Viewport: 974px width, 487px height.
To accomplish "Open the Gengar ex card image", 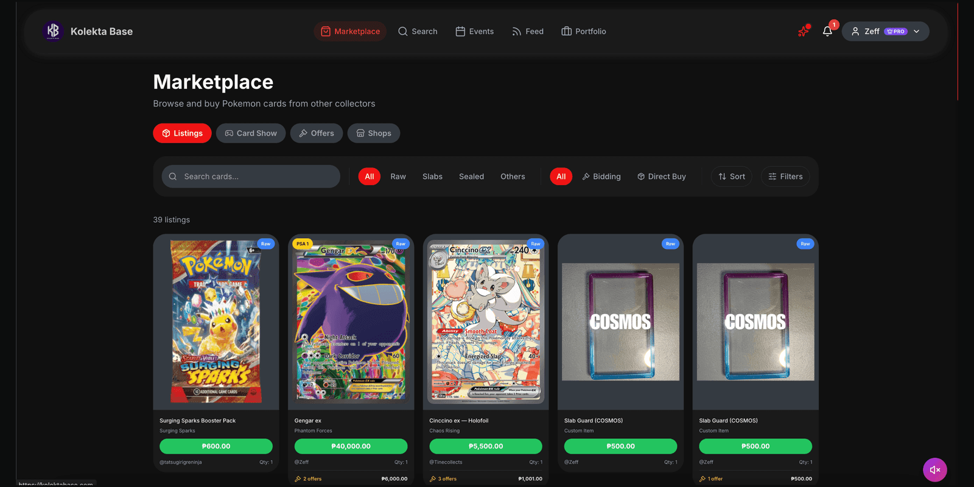I will click(x=351, y=322).
